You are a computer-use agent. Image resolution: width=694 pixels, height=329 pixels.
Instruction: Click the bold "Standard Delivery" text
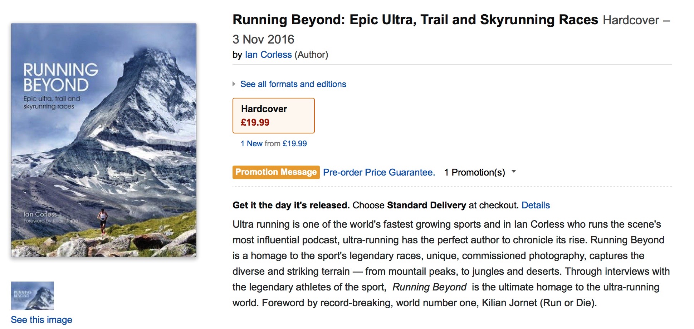coord(426,205)
